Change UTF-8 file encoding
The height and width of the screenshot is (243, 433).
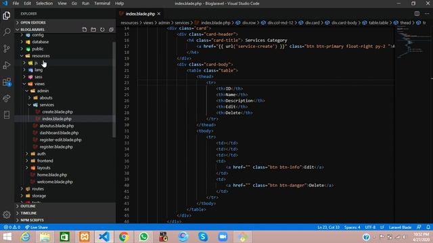(370, 227)
